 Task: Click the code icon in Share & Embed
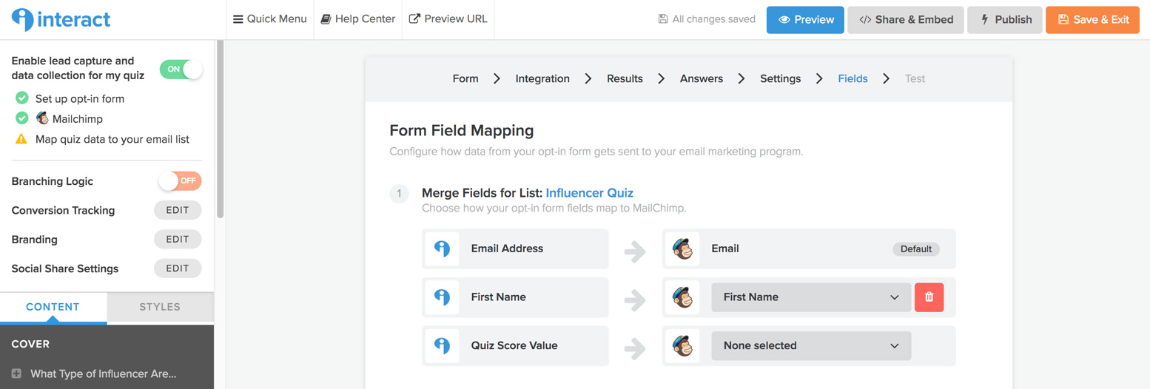point(865,20)
